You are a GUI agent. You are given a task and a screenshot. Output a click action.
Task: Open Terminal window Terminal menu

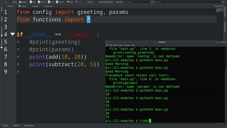point(127,45)
